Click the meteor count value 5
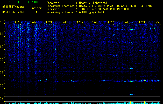The image size is (163, 104). coord(37,12)
